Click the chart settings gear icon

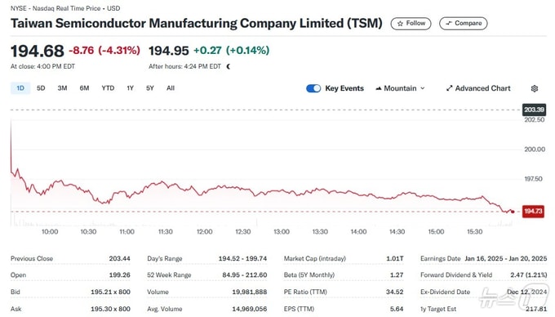[535, 88]
